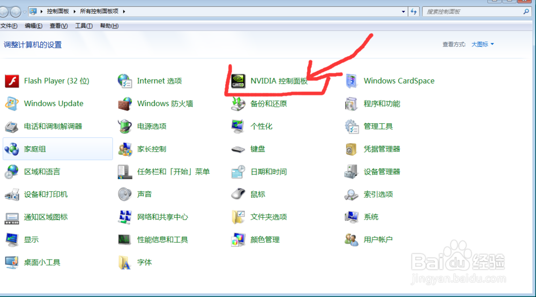Open the Windows Update icon
The height and width of the screenshot is (297, 536).
point(12,103)
